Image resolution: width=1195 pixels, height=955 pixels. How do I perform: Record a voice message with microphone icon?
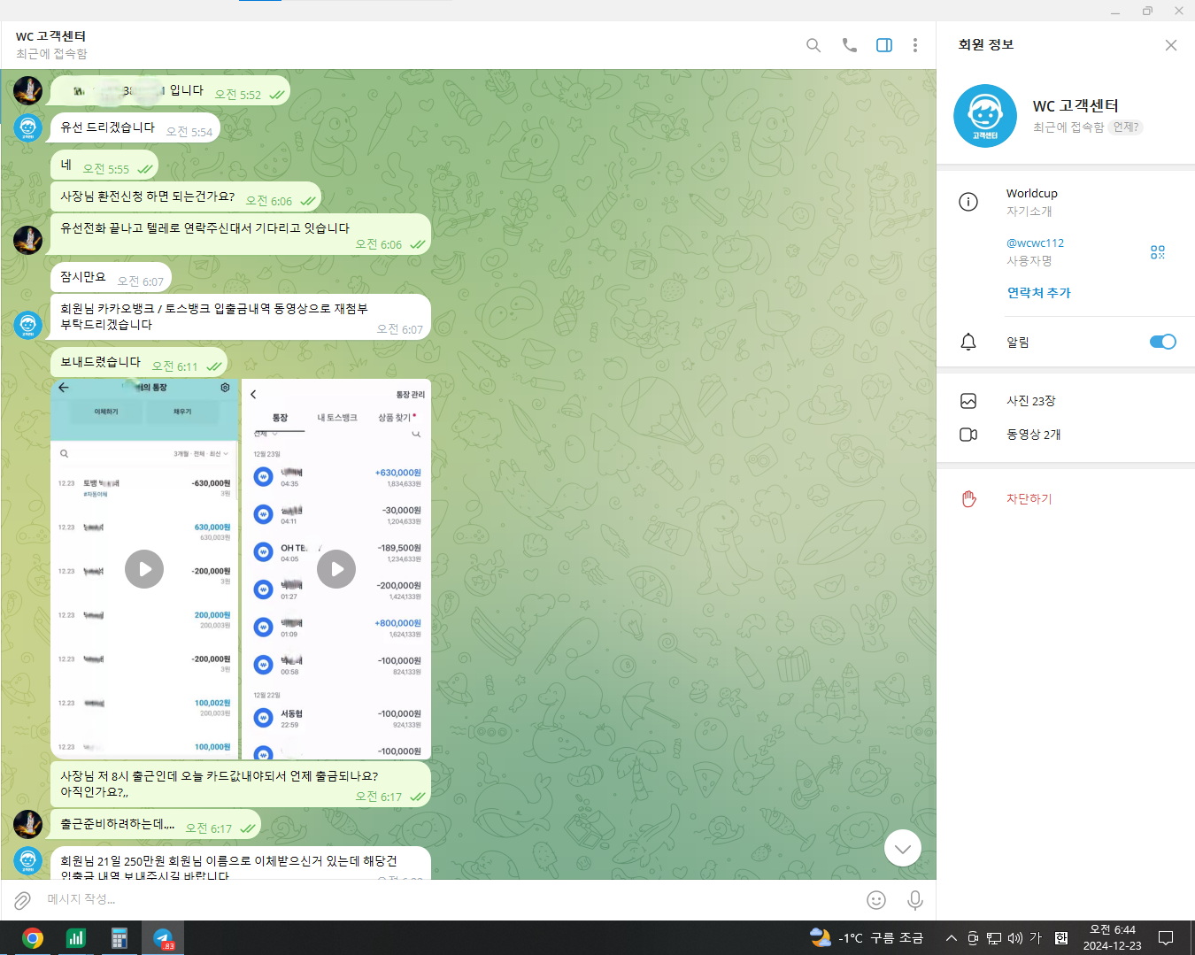(x=914, y=900)
